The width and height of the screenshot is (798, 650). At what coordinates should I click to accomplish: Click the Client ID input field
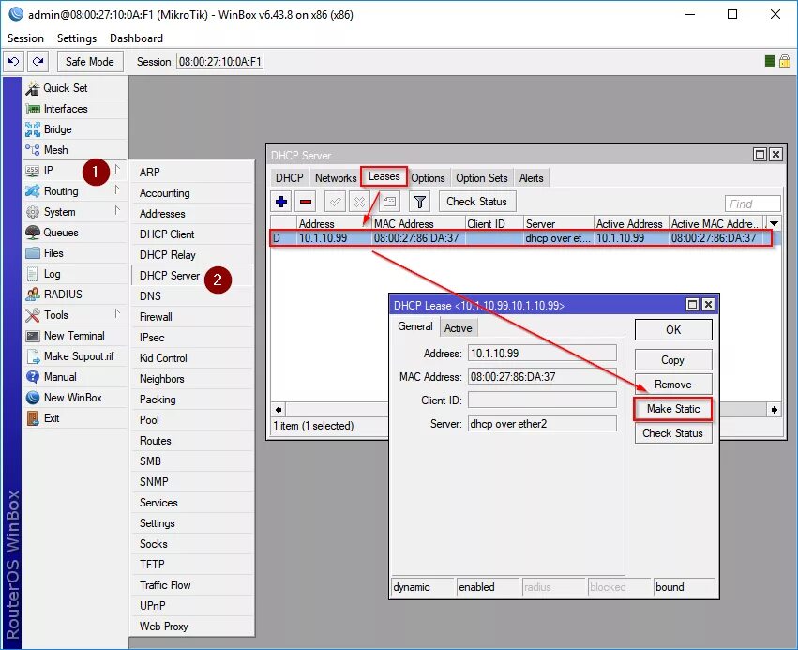click(x=542, y=401)
